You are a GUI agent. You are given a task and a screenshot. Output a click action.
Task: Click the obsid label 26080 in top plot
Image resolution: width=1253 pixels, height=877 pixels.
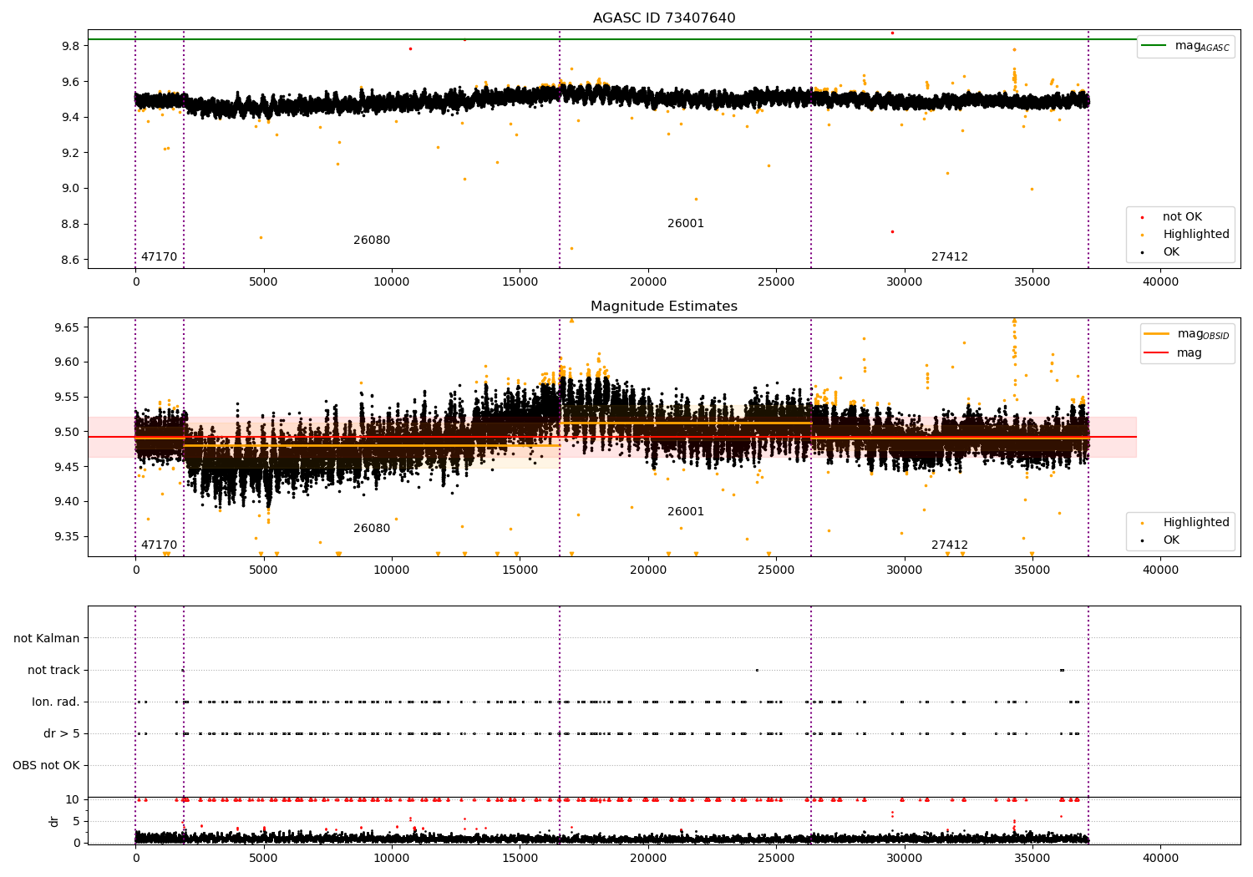(372, 241)
